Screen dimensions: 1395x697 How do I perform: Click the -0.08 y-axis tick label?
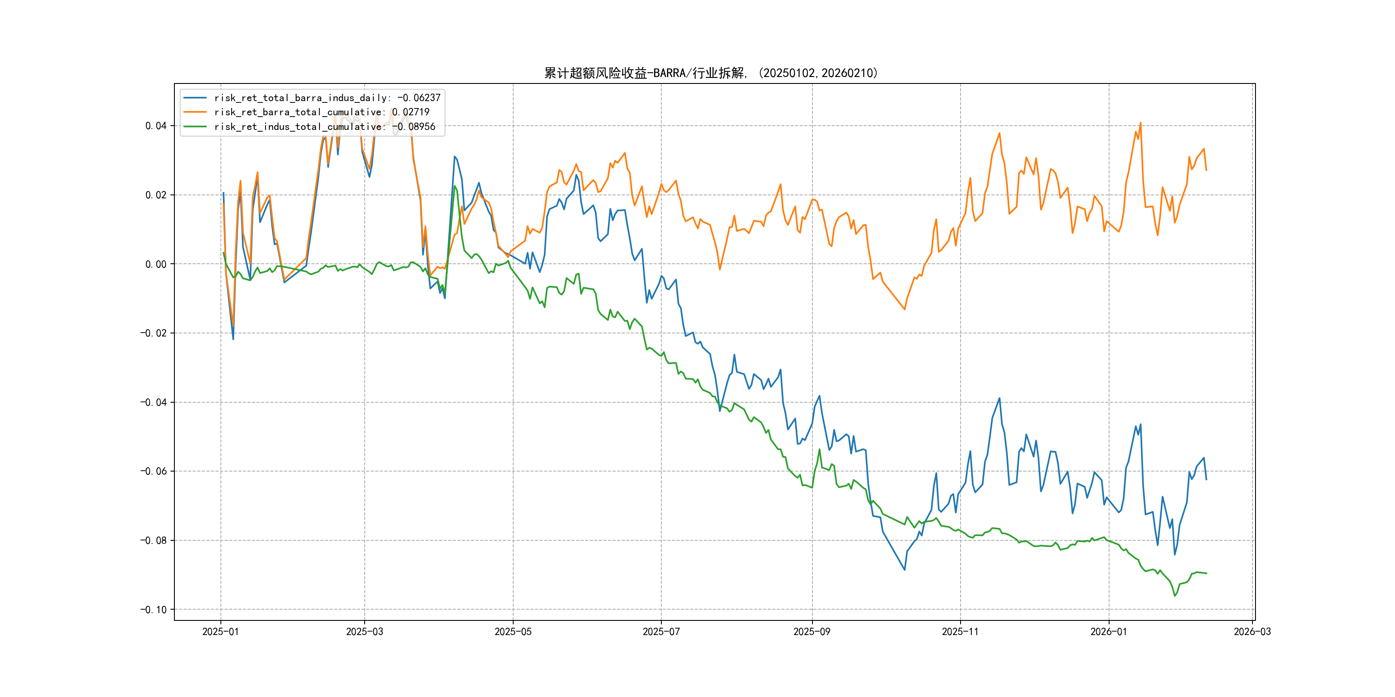click(x=153, y=541)
